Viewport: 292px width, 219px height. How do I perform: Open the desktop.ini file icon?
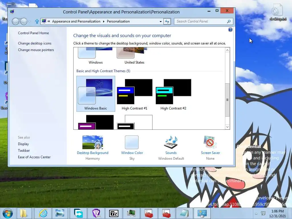[278, 12]
